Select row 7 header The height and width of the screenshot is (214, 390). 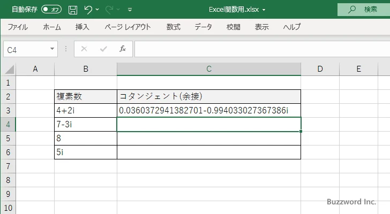coord(8,166)
